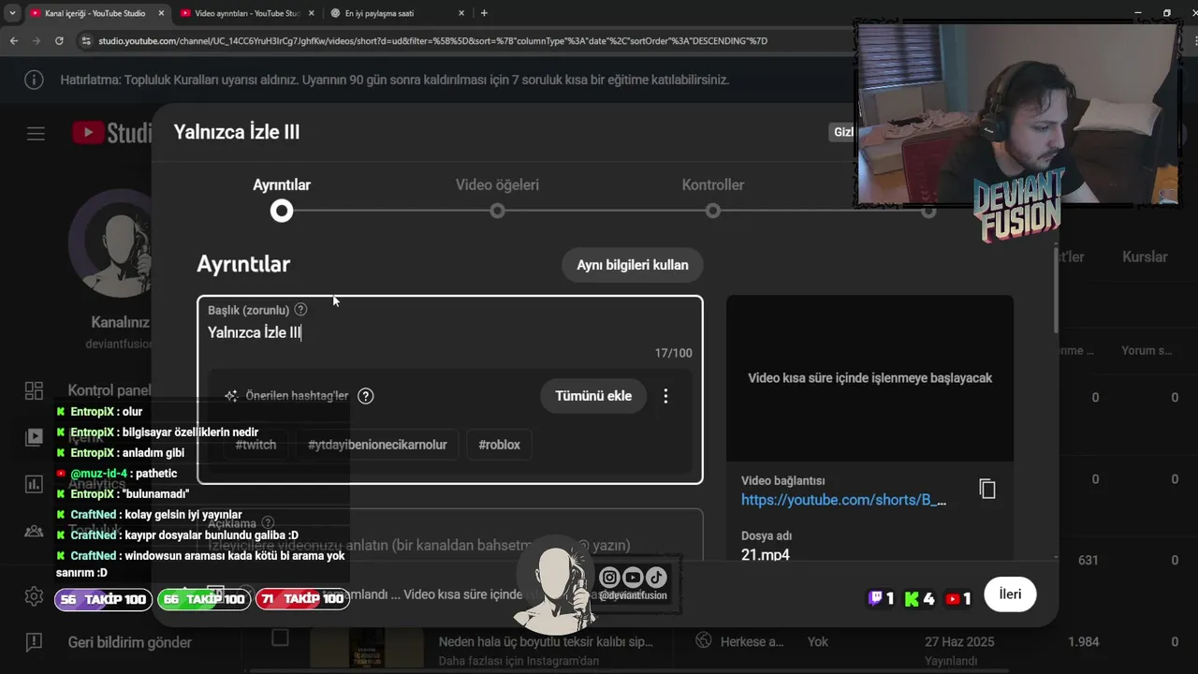This screenshot has width=1198, height=674.
Task: Click the reminder banner info icon
Action: tap(35, 80)
